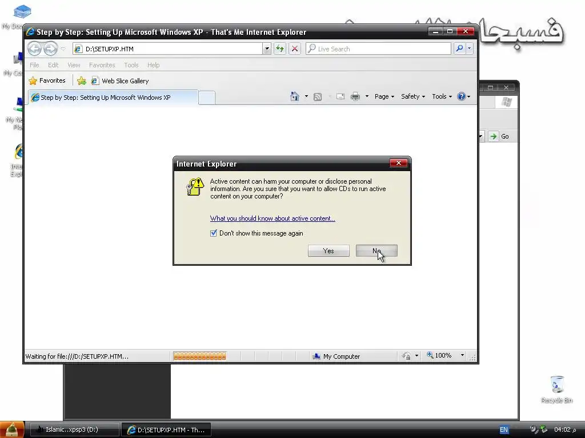The height and width of the screenshot is (438, 585).
Task: Click the security warning padlock icon
Action: (x=195, y=186)
